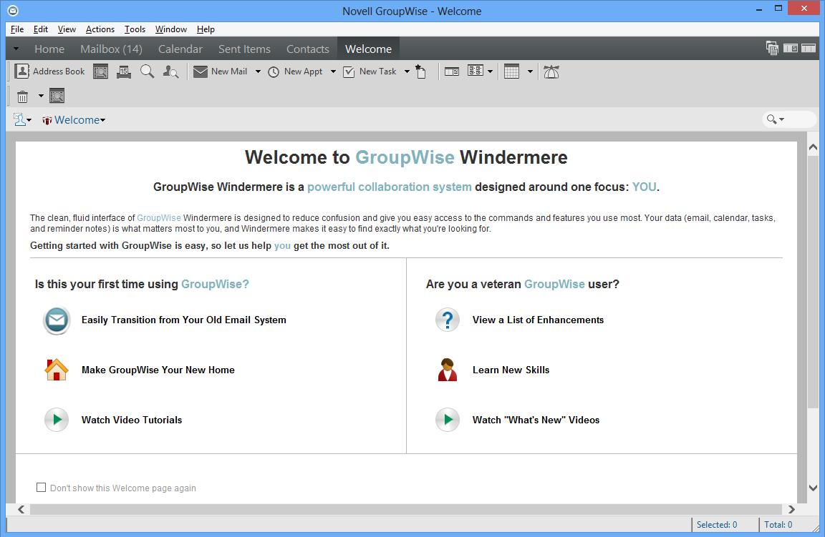Click the calendar day 15 toolbar icon
The image size is (825, 537).
coord(124,72)
